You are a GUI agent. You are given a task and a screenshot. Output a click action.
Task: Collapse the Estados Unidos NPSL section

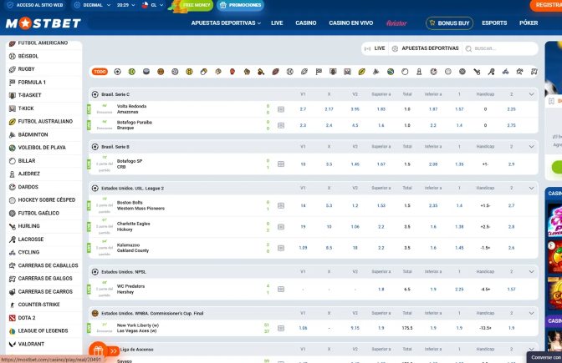[532, 272]
